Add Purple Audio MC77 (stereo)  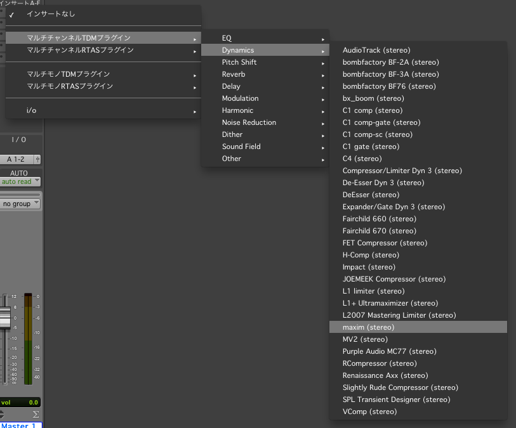tap(418, 351)
